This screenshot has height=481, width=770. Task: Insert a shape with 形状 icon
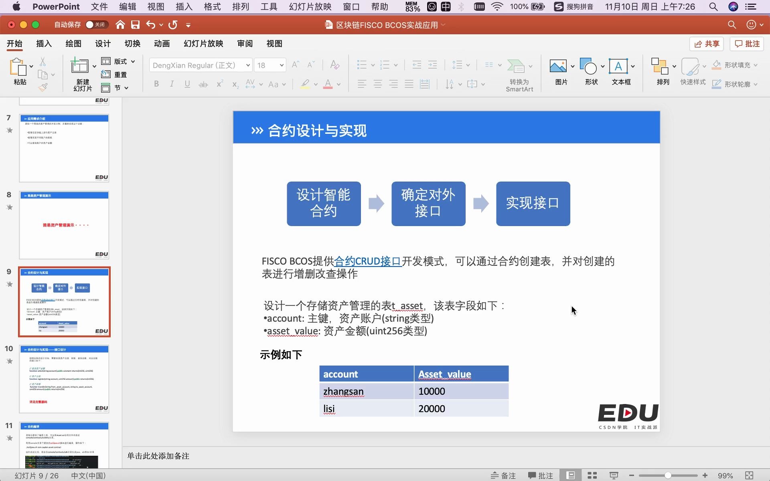(x=588, y=66)
